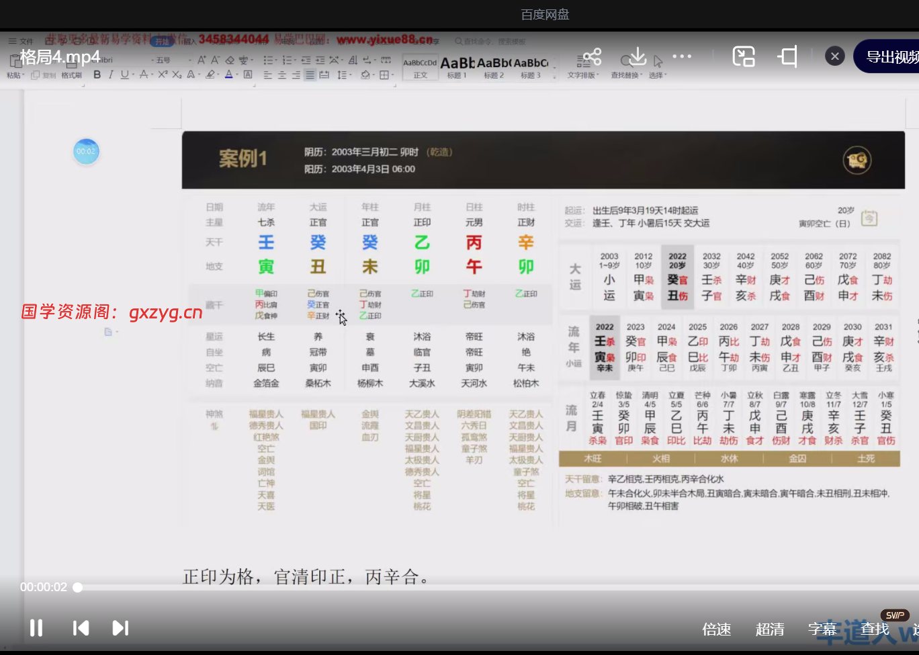Toggle subscript formatting
This screenshot has height=655, width=919.
pyautogui.click(x=177, y=75)
